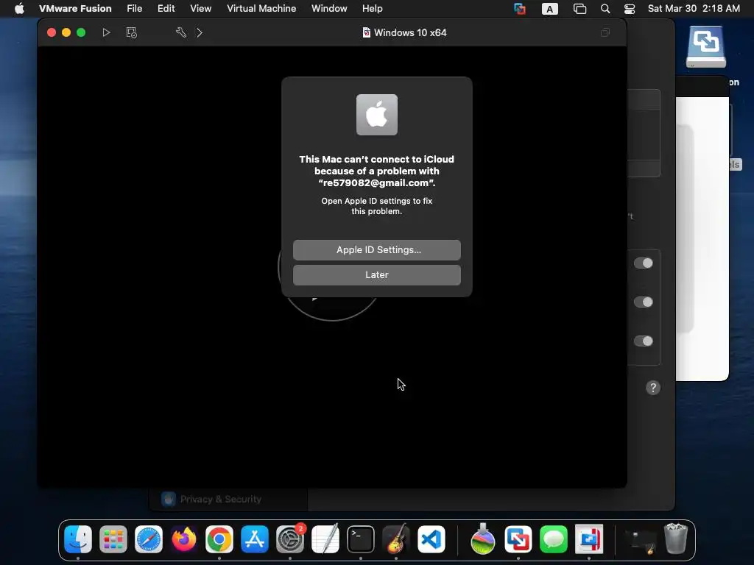
Task: Open System Settings from the Dock
Action: pos(290,539)
